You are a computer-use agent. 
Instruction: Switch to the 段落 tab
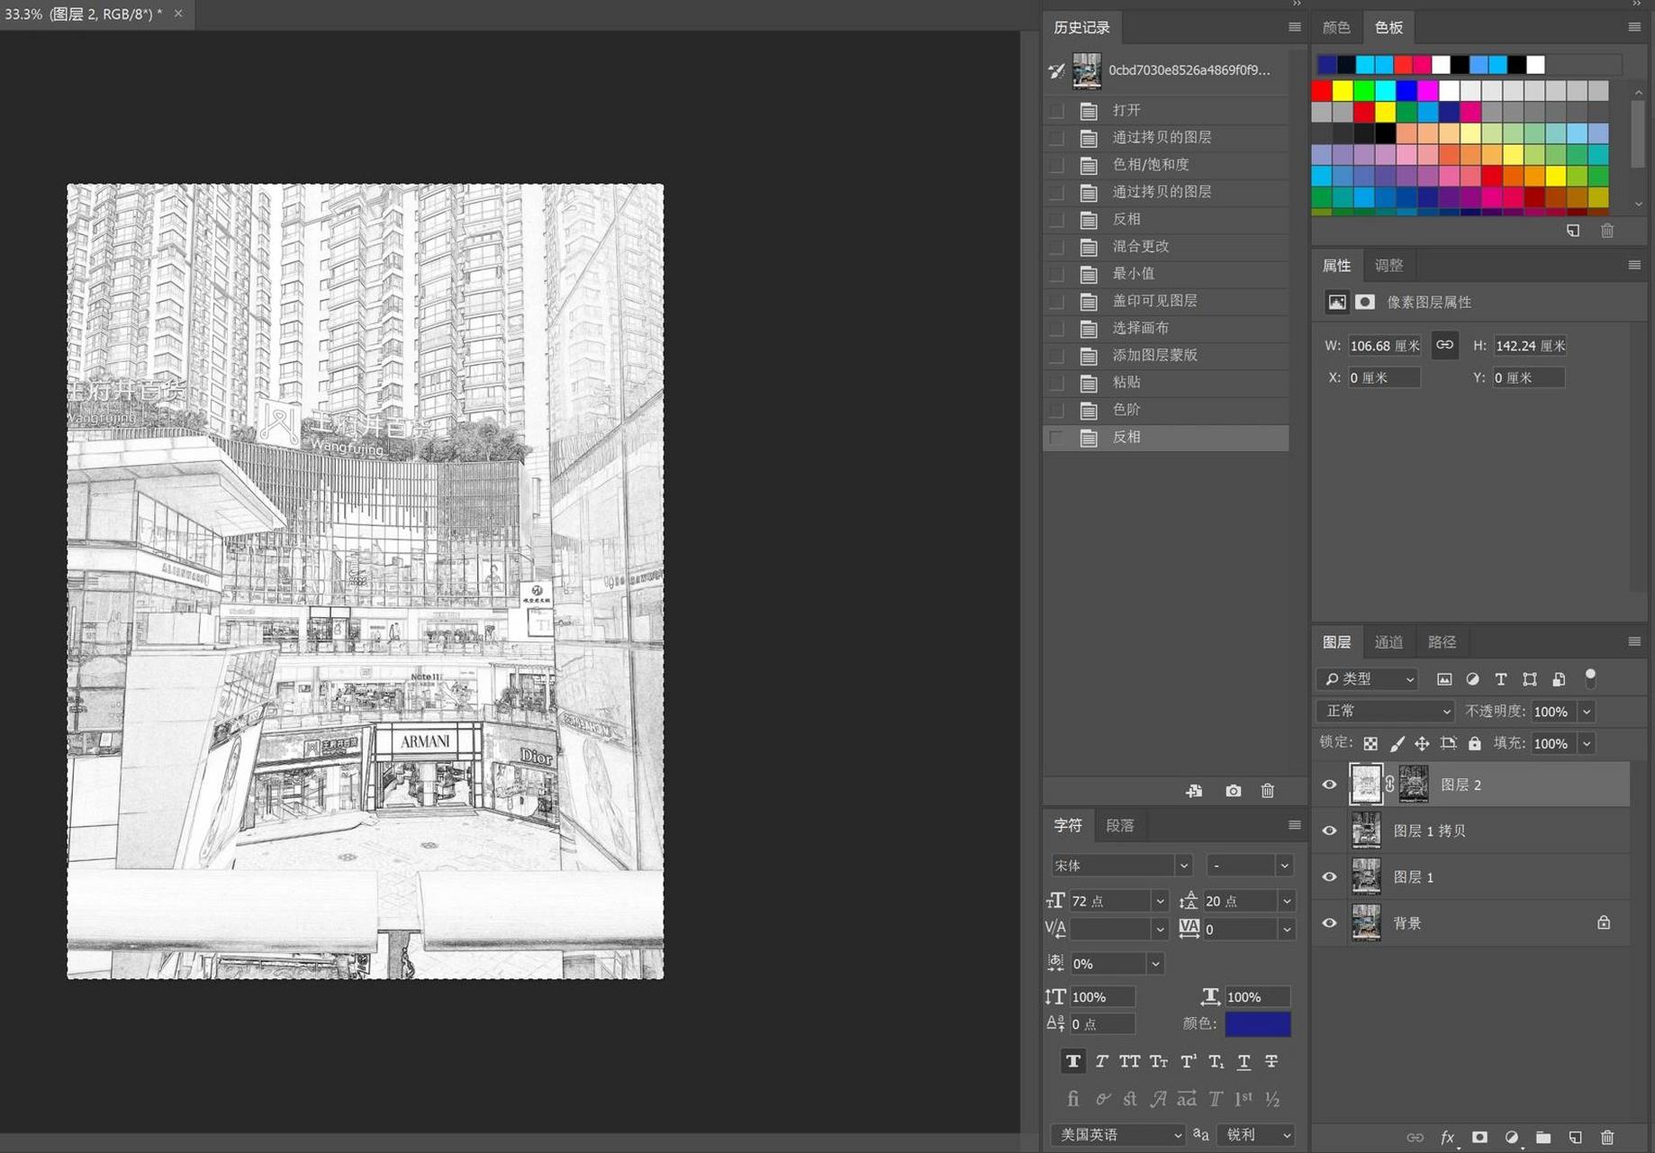tap(1120, 825)
